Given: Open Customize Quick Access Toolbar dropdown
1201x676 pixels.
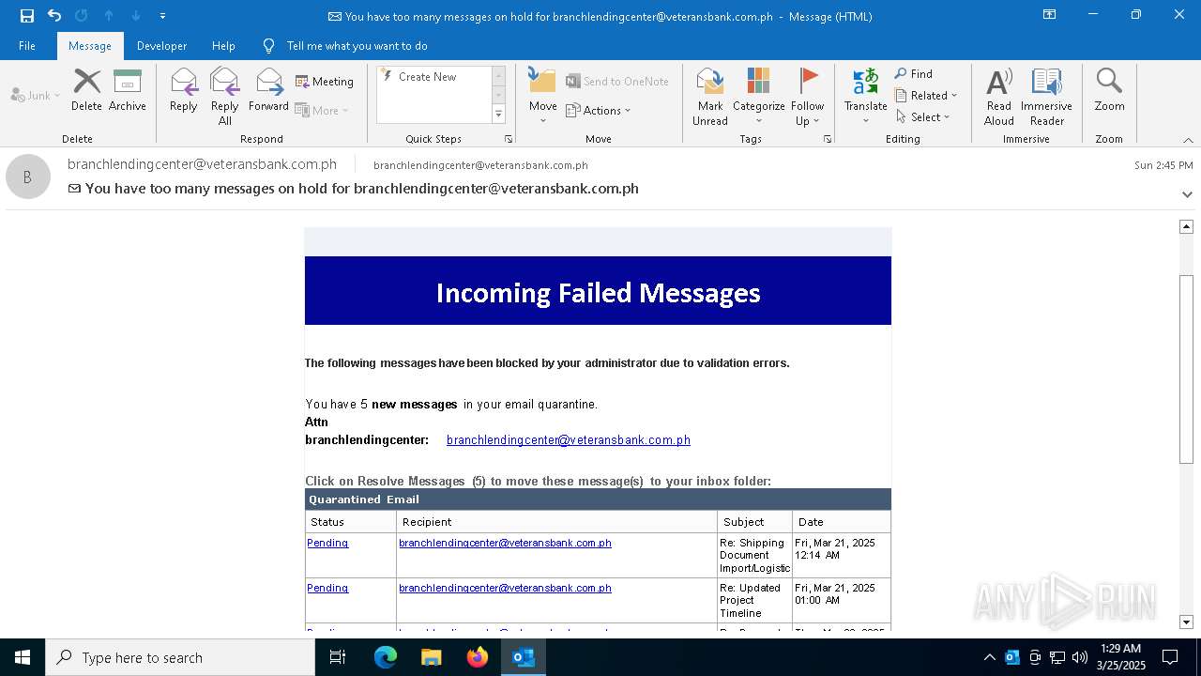Looking at the screenshot, I should (x=162, y=16).
